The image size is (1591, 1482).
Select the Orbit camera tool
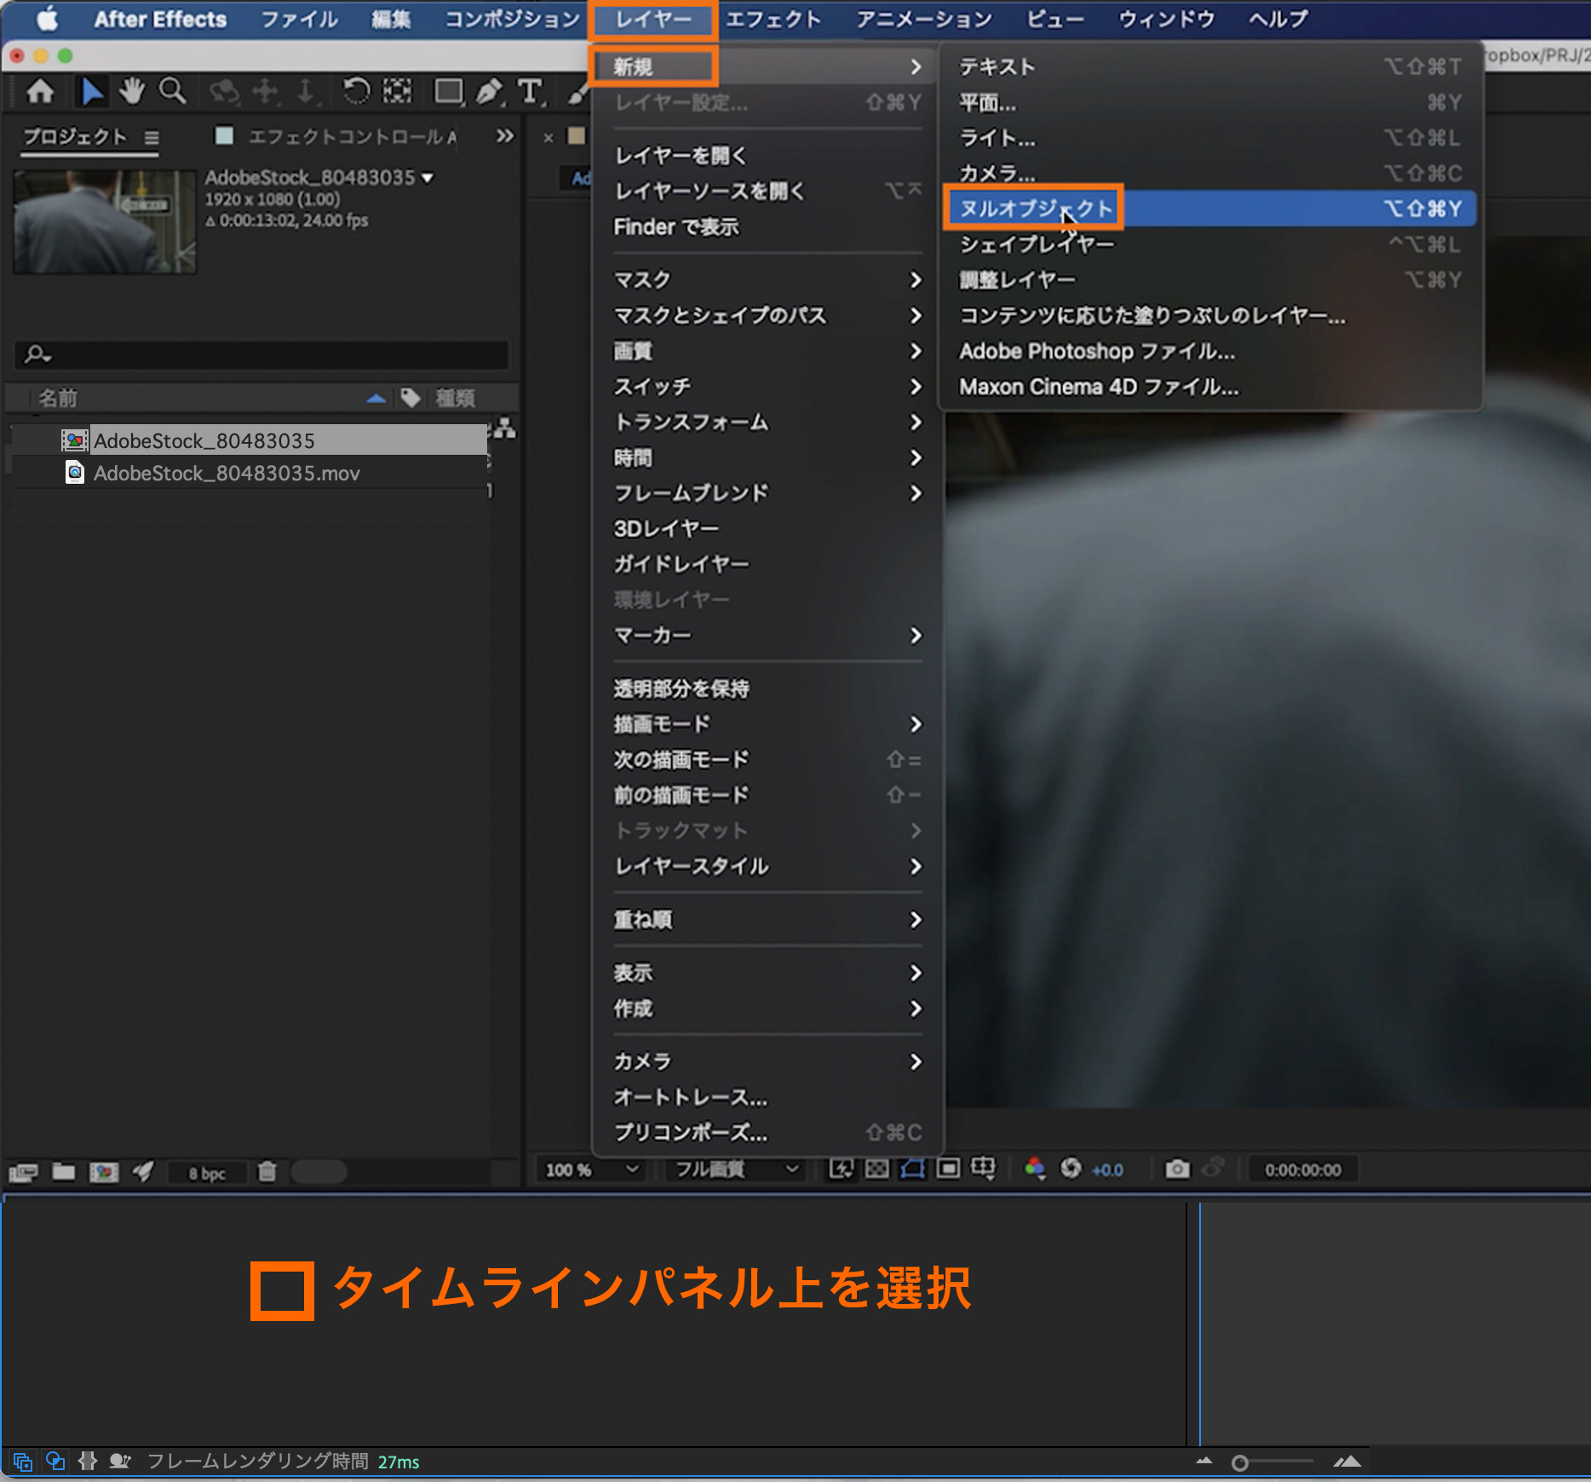(x=225, y=91)
